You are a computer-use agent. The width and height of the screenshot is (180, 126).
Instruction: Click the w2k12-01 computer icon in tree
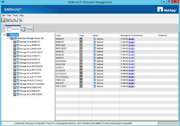click(8, 35)
